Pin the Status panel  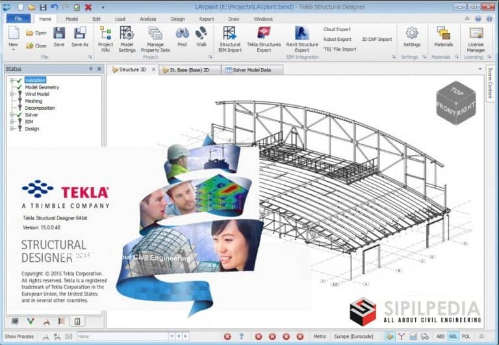point(91,69)
